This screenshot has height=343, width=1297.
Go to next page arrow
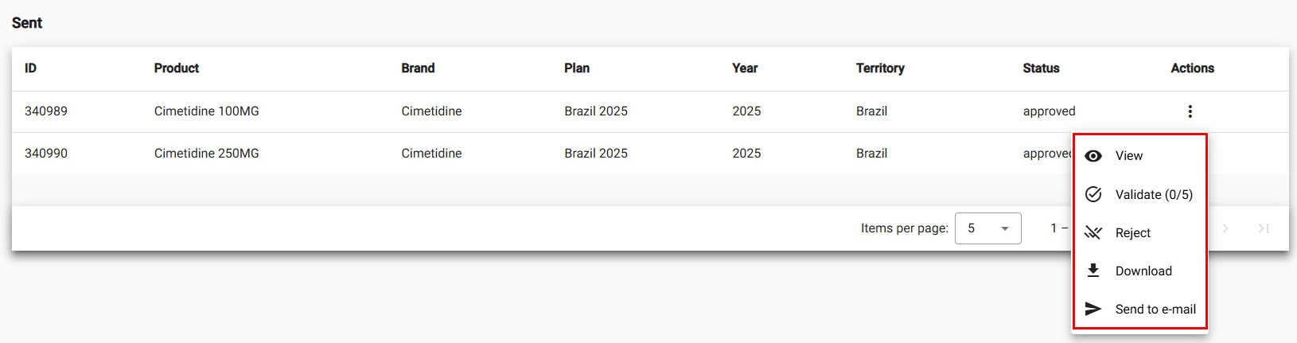(x=1225, y=228)
